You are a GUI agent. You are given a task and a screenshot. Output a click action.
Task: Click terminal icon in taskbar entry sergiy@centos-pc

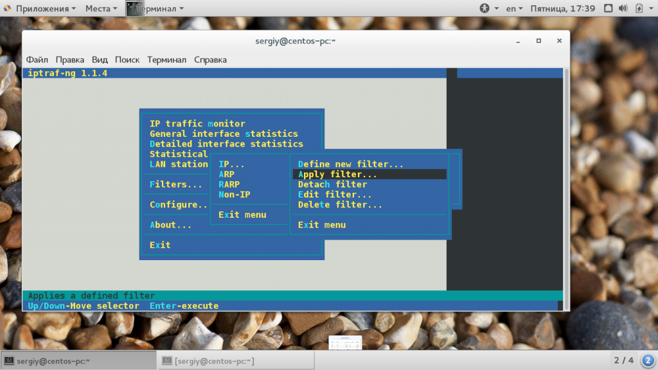tap(9, 361)
